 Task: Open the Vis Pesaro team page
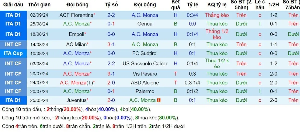145,74
